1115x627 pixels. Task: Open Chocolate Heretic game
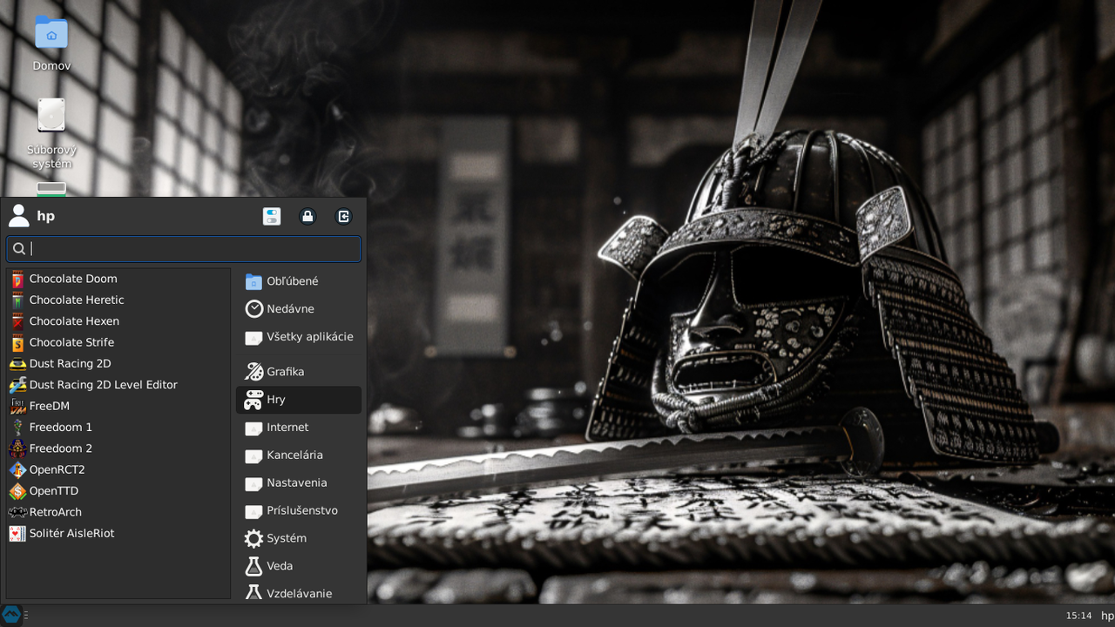(x=118, y=300)
